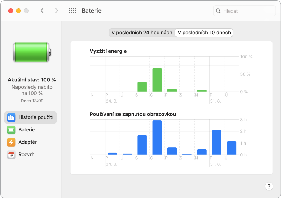
Task: Click the forward arrow in toolbar
Action: (57, 11)
